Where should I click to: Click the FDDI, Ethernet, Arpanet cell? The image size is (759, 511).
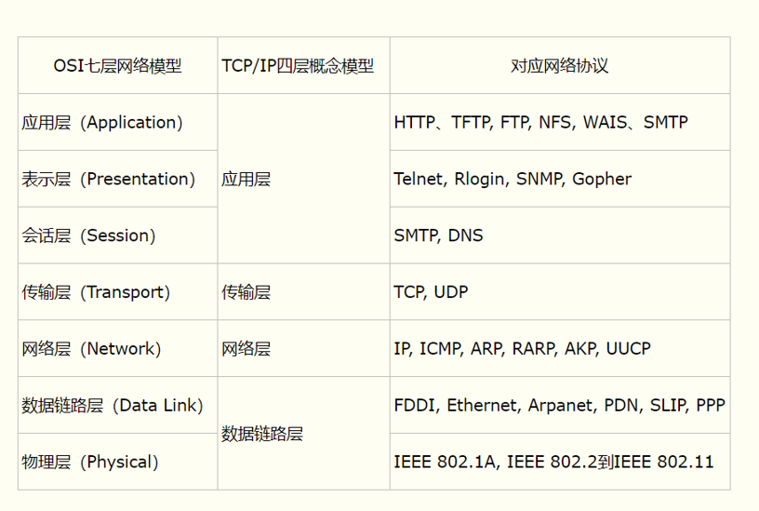[559, 406]
